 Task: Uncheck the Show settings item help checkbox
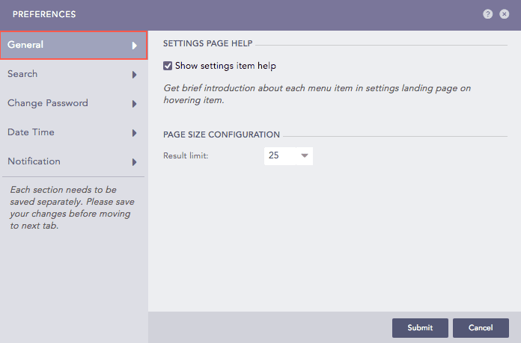click(x=168, y=66)
